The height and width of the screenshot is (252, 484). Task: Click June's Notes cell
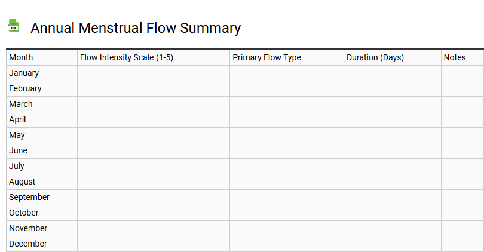coord(462,151)
